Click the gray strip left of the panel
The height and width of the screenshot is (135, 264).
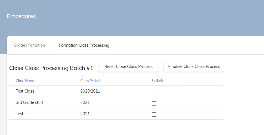coord(3,93)
